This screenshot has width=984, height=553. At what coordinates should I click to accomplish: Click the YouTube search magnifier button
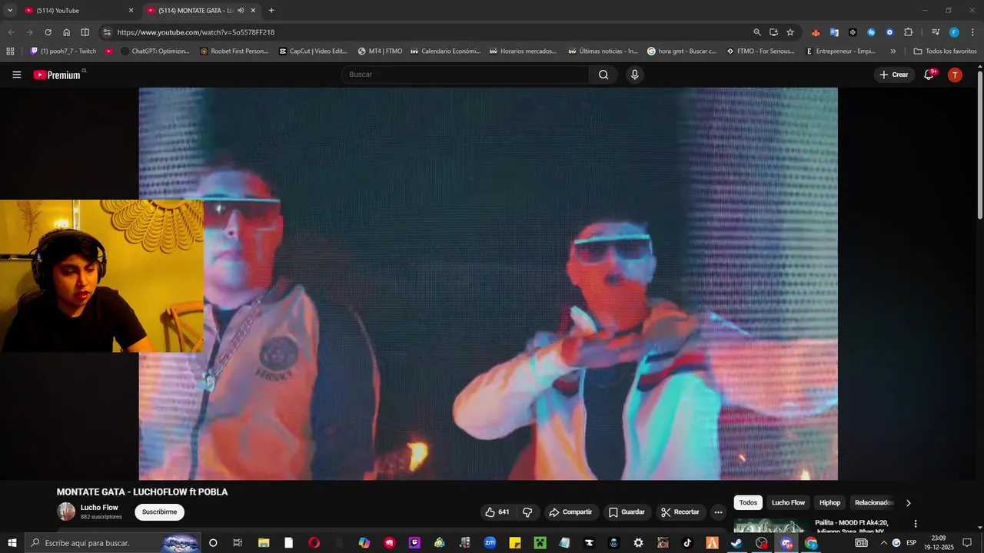click(603, 75)
